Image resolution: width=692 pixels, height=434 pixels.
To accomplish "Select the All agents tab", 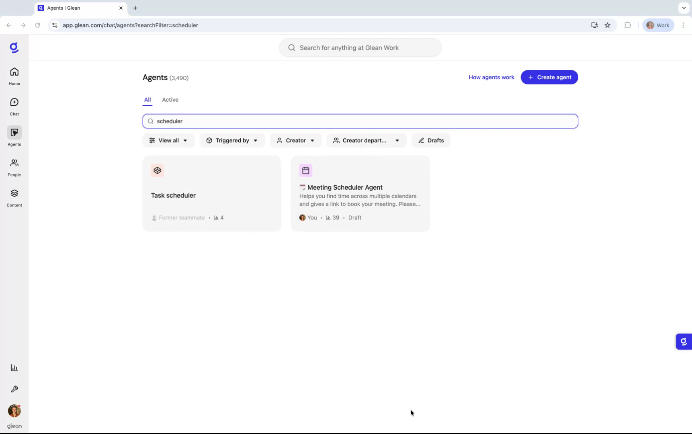I will (147, 100).
